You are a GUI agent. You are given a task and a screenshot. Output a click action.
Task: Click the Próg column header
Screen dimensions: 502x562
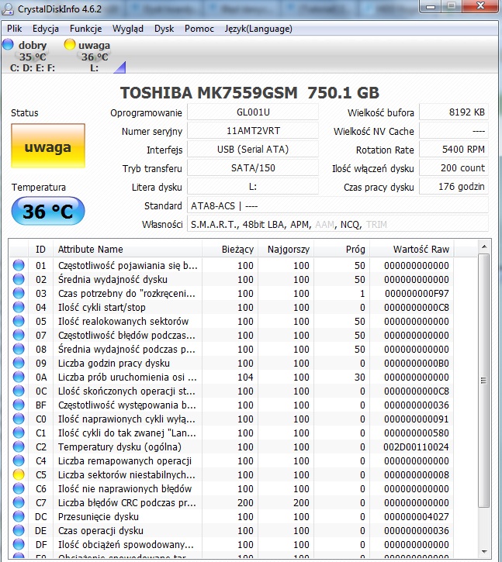[342, 249]
